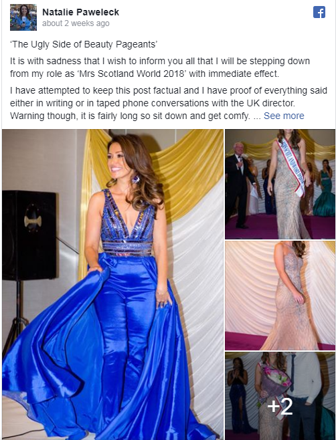The height and width of the screenshot is (440, 336).
Task: Click 'The Ugly Side of Beauty Pageants' heading
Action: pyautogui.click(x=84, y=44)
